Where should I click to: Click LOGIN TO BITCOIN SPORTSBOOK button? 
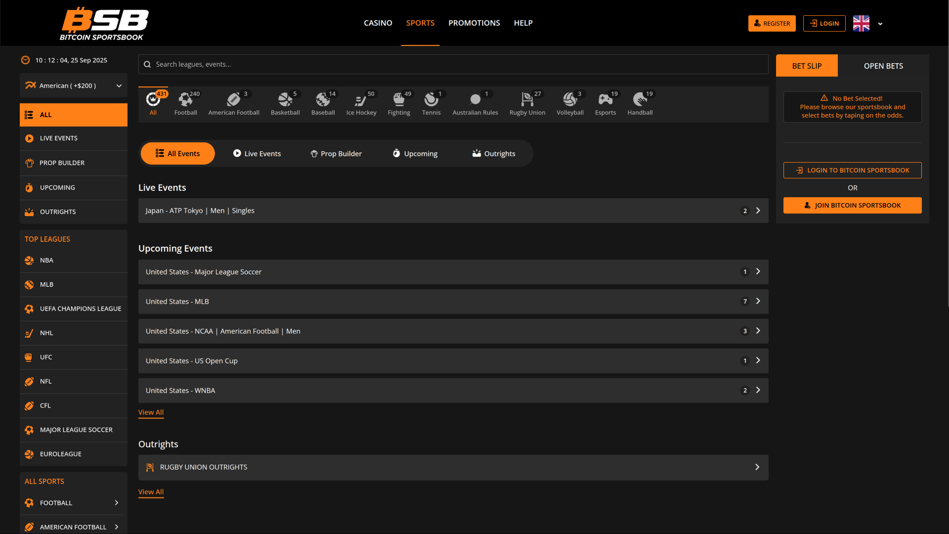pos(852,170)
